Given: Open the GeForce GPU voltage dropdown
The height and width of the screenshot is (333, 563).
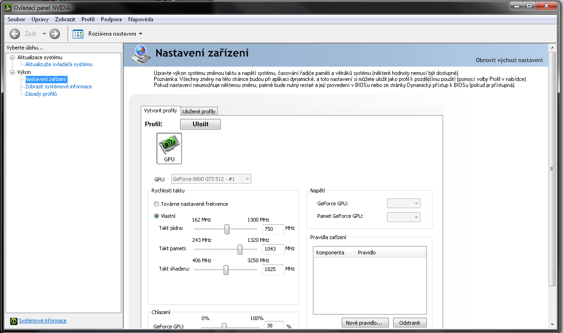Looking at the screenshot, I should pos(403,203).
